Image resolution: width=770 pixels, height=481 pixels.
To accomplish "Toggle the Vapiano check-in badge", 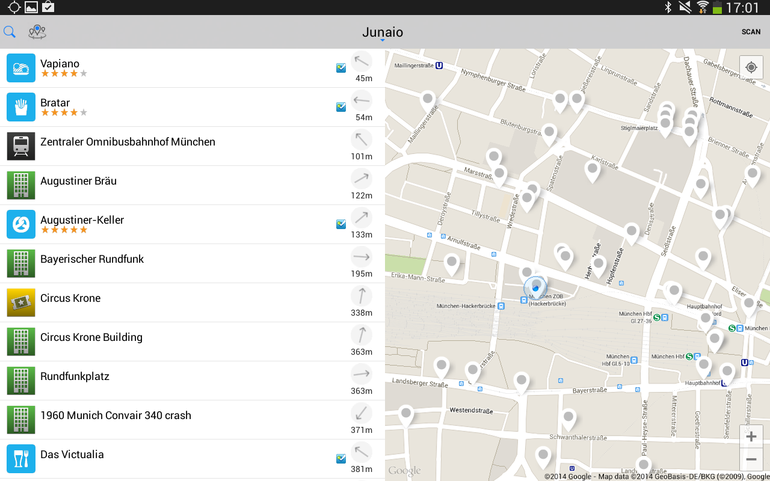I will point(341,68).
